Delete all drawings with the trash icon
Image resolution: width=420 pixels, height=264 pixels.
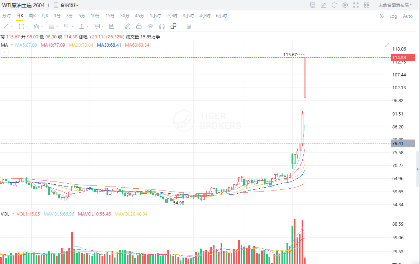coord(189,26)
